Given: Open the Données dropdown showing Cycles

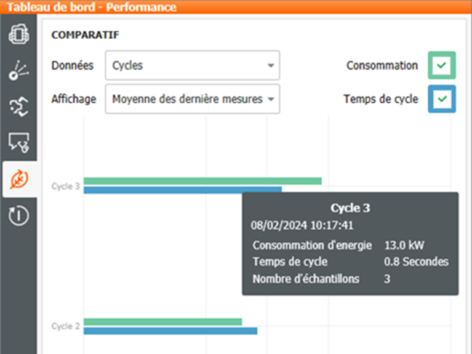Looking at the screenshot, I should [192, 66].
